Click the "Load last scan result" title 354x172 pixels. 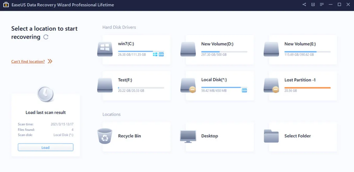(45, 112)
